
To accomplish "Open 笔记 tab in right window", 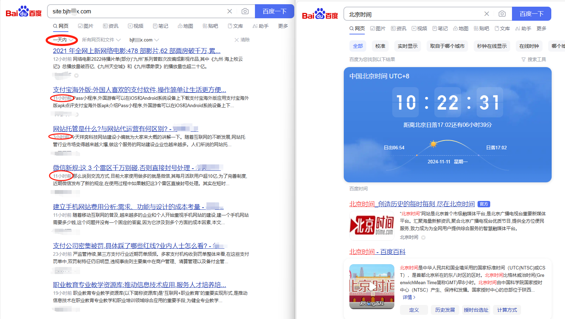I will (x=440, y=28).
